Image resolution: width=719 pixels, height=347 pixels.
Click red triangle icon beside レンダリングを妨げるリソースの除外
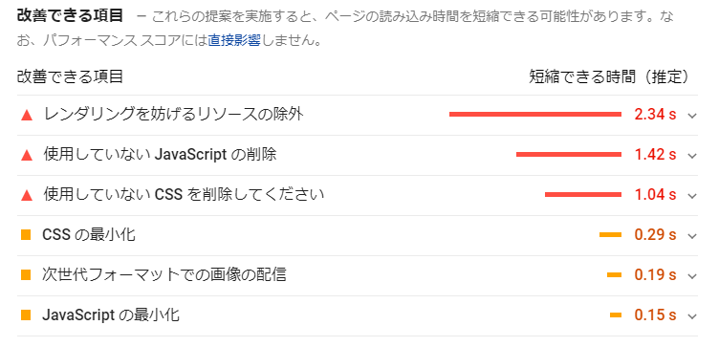pyautogui.click(x=27, y=116)
